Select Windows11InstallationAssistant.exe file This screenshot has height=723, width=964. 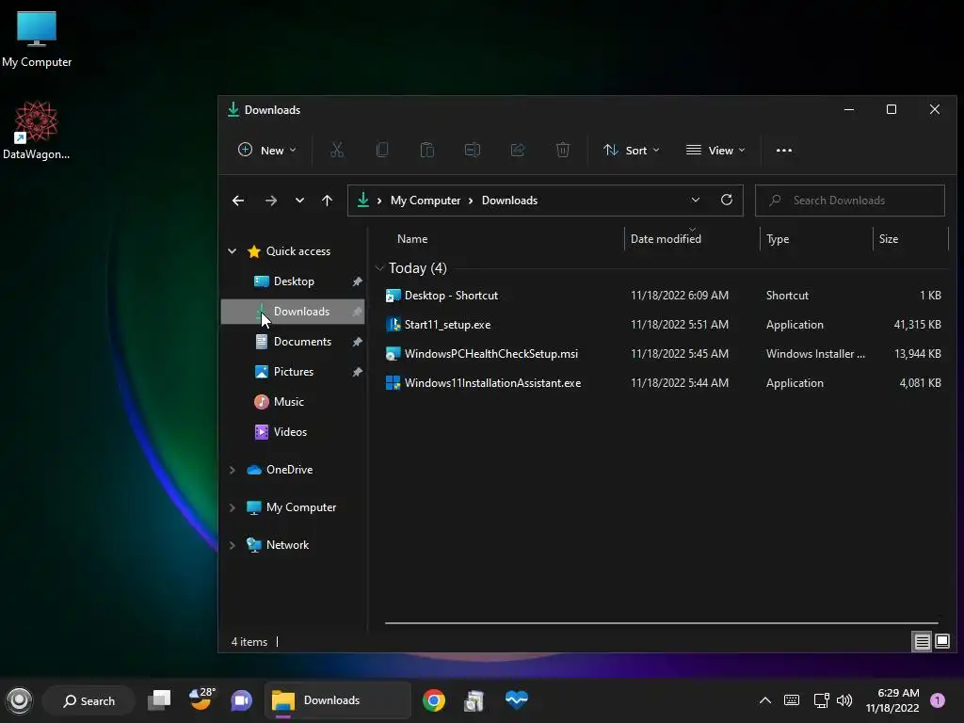(664, 383)
